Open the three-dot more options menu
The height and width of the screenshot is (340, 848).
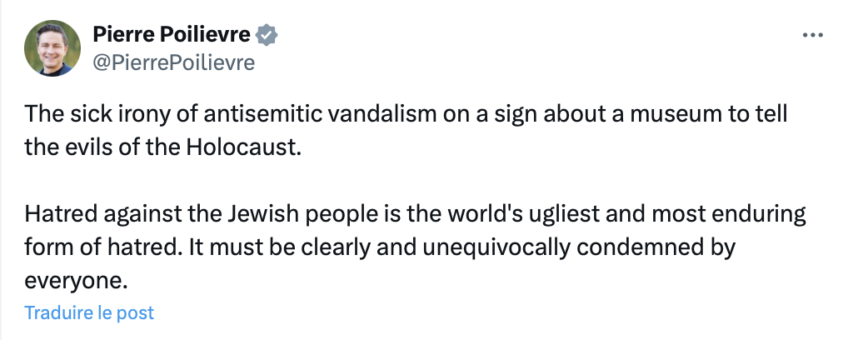[x=812, y=36]
